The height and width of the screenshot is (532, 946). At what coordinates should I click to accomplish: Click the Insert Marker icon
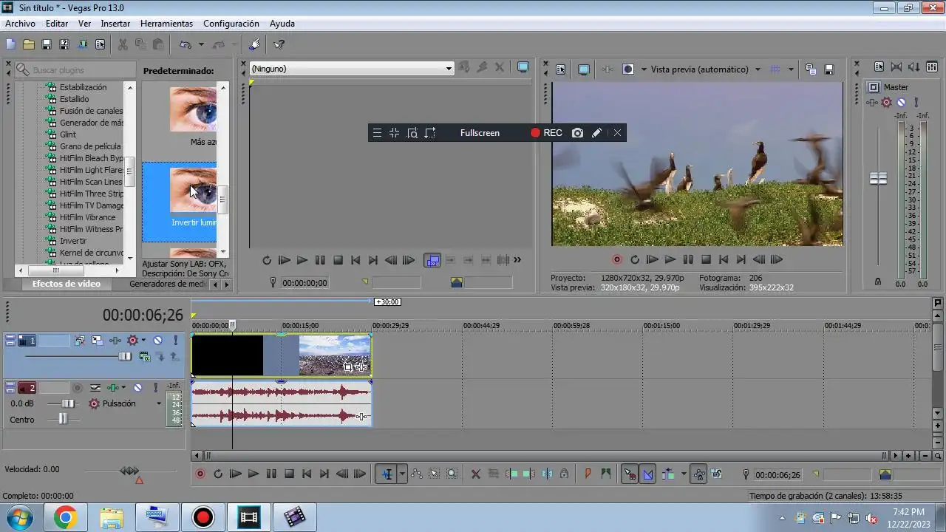[588, 474]
